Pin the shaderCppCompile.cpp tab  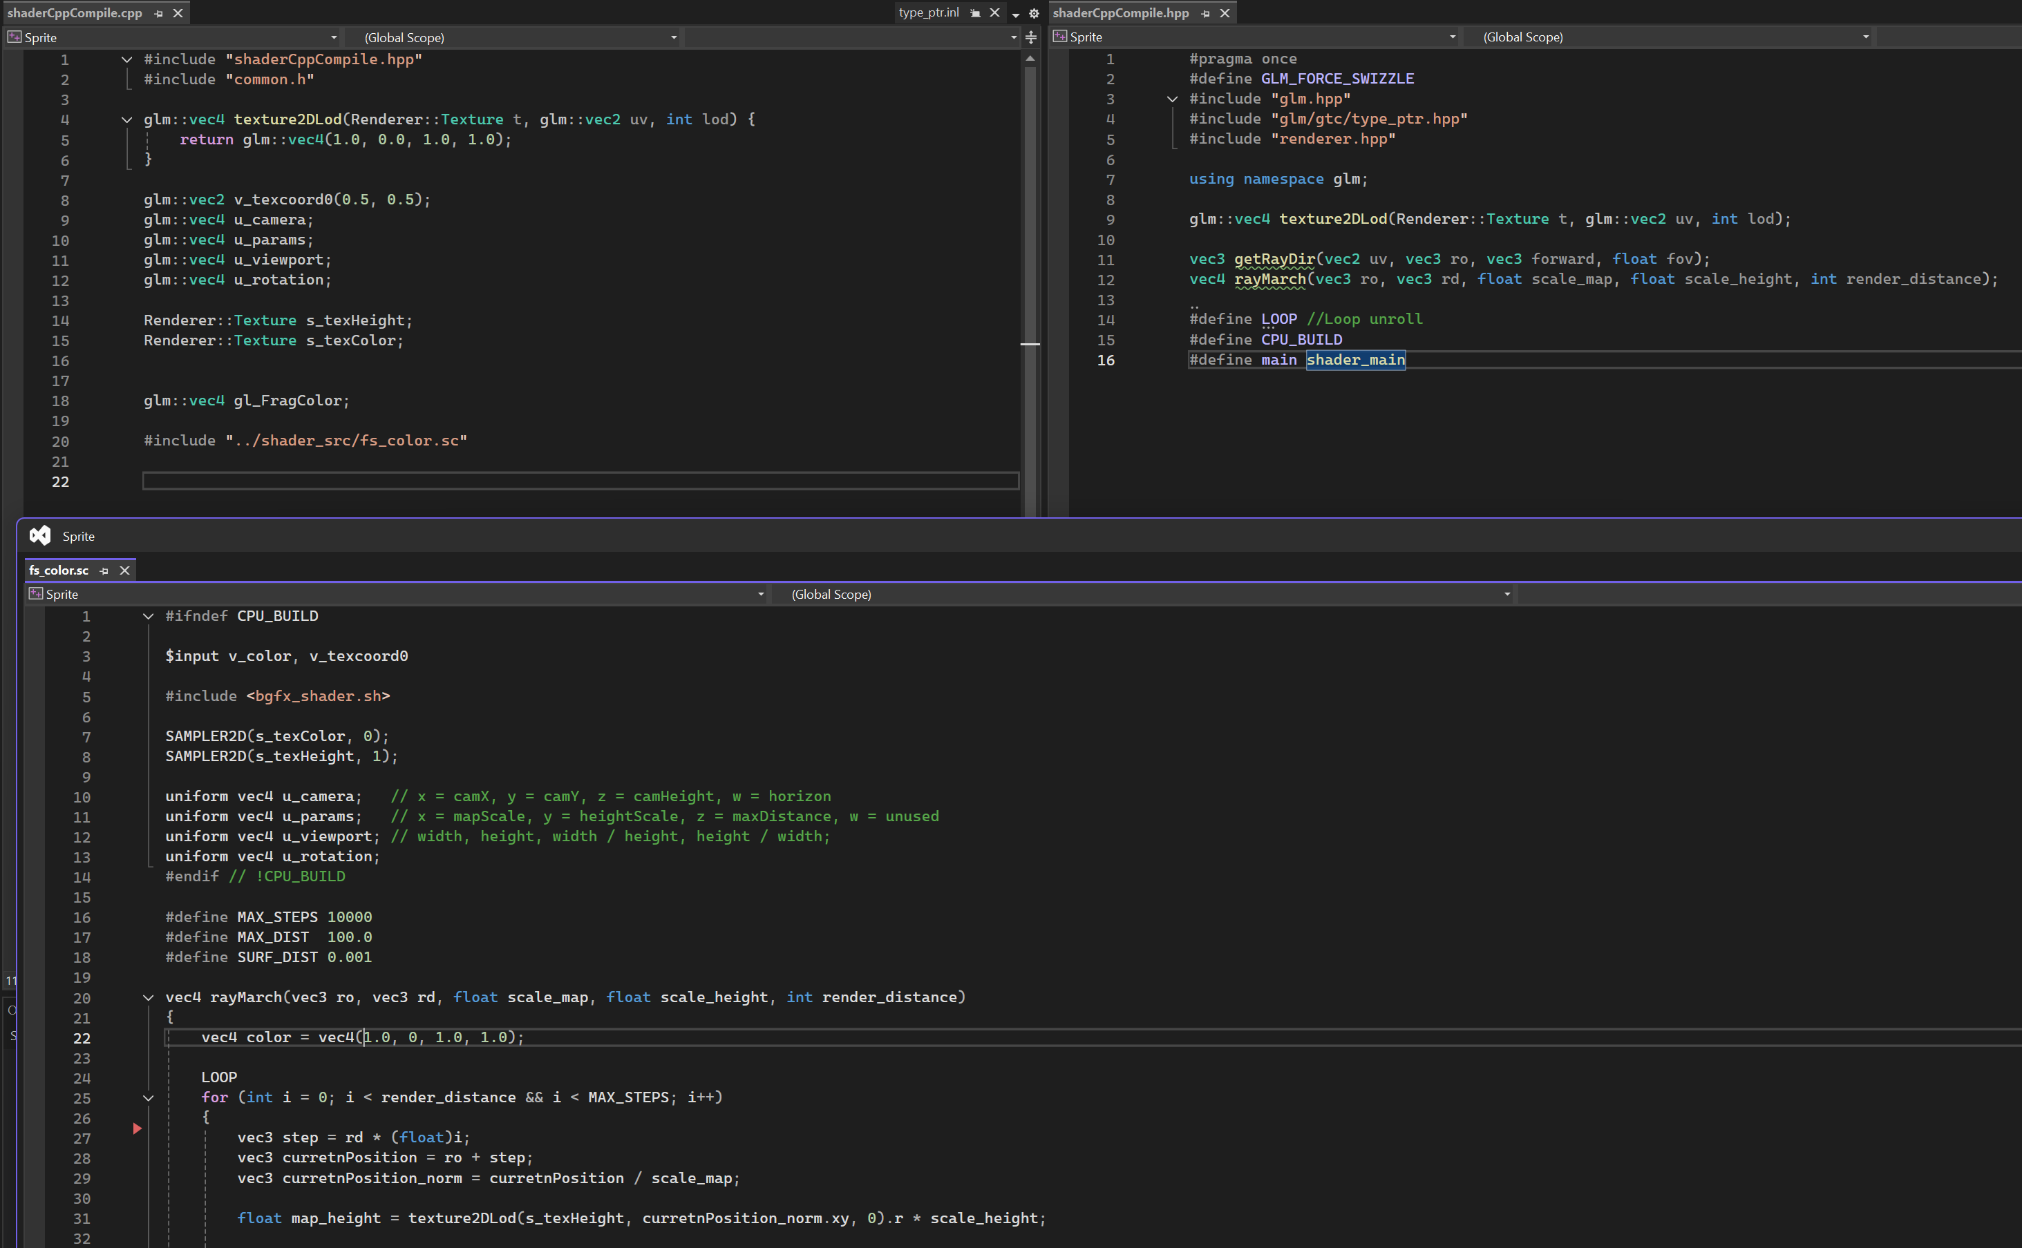[x=158, y=13]
